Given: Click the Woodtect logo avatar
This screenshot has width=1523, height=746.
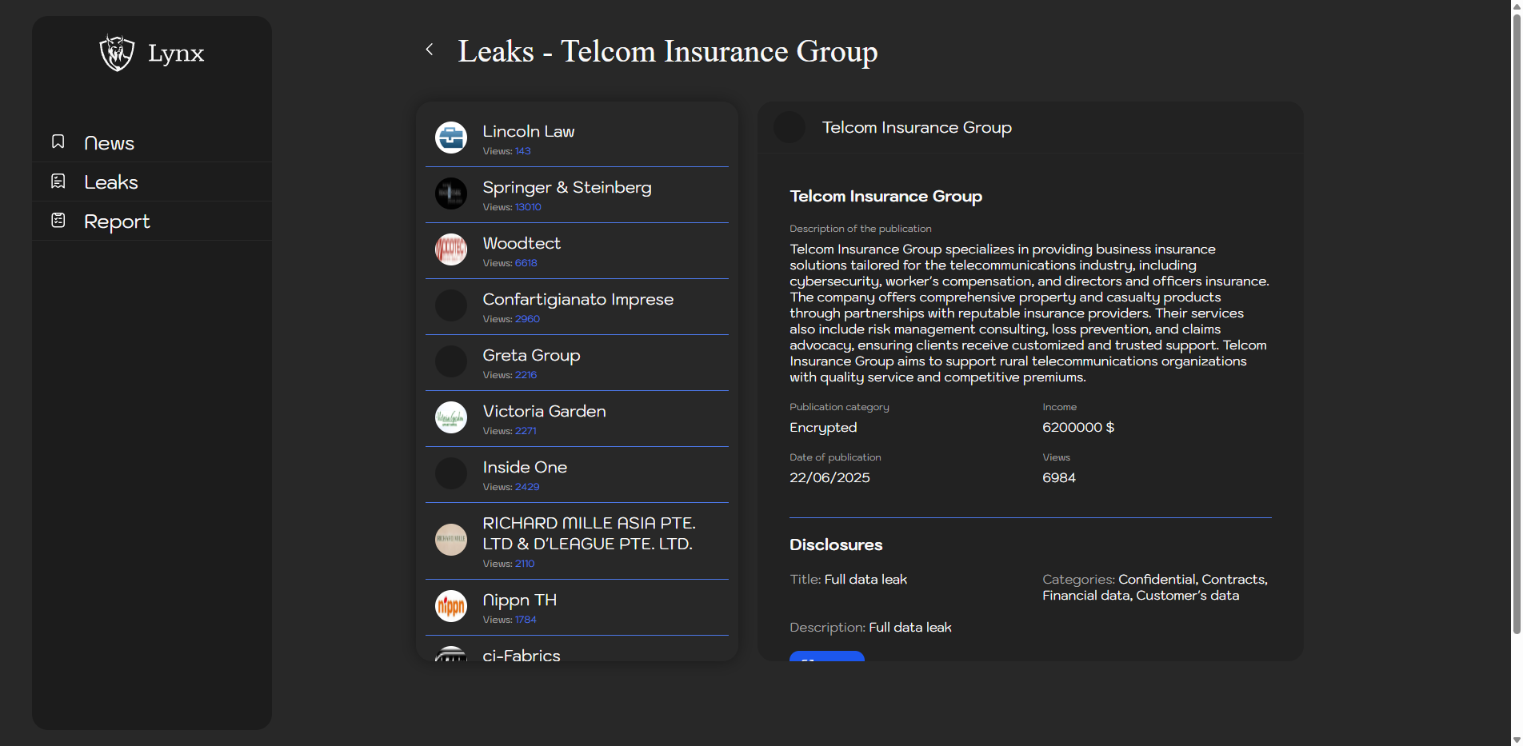Looking at the screenshot, I should [451, 249].
